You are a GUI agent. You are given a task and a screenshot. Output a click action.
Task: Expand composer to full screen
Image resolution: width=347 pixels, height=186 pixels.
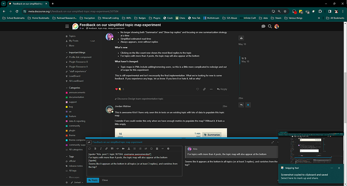pyautogui.click(x=273, y=142)
